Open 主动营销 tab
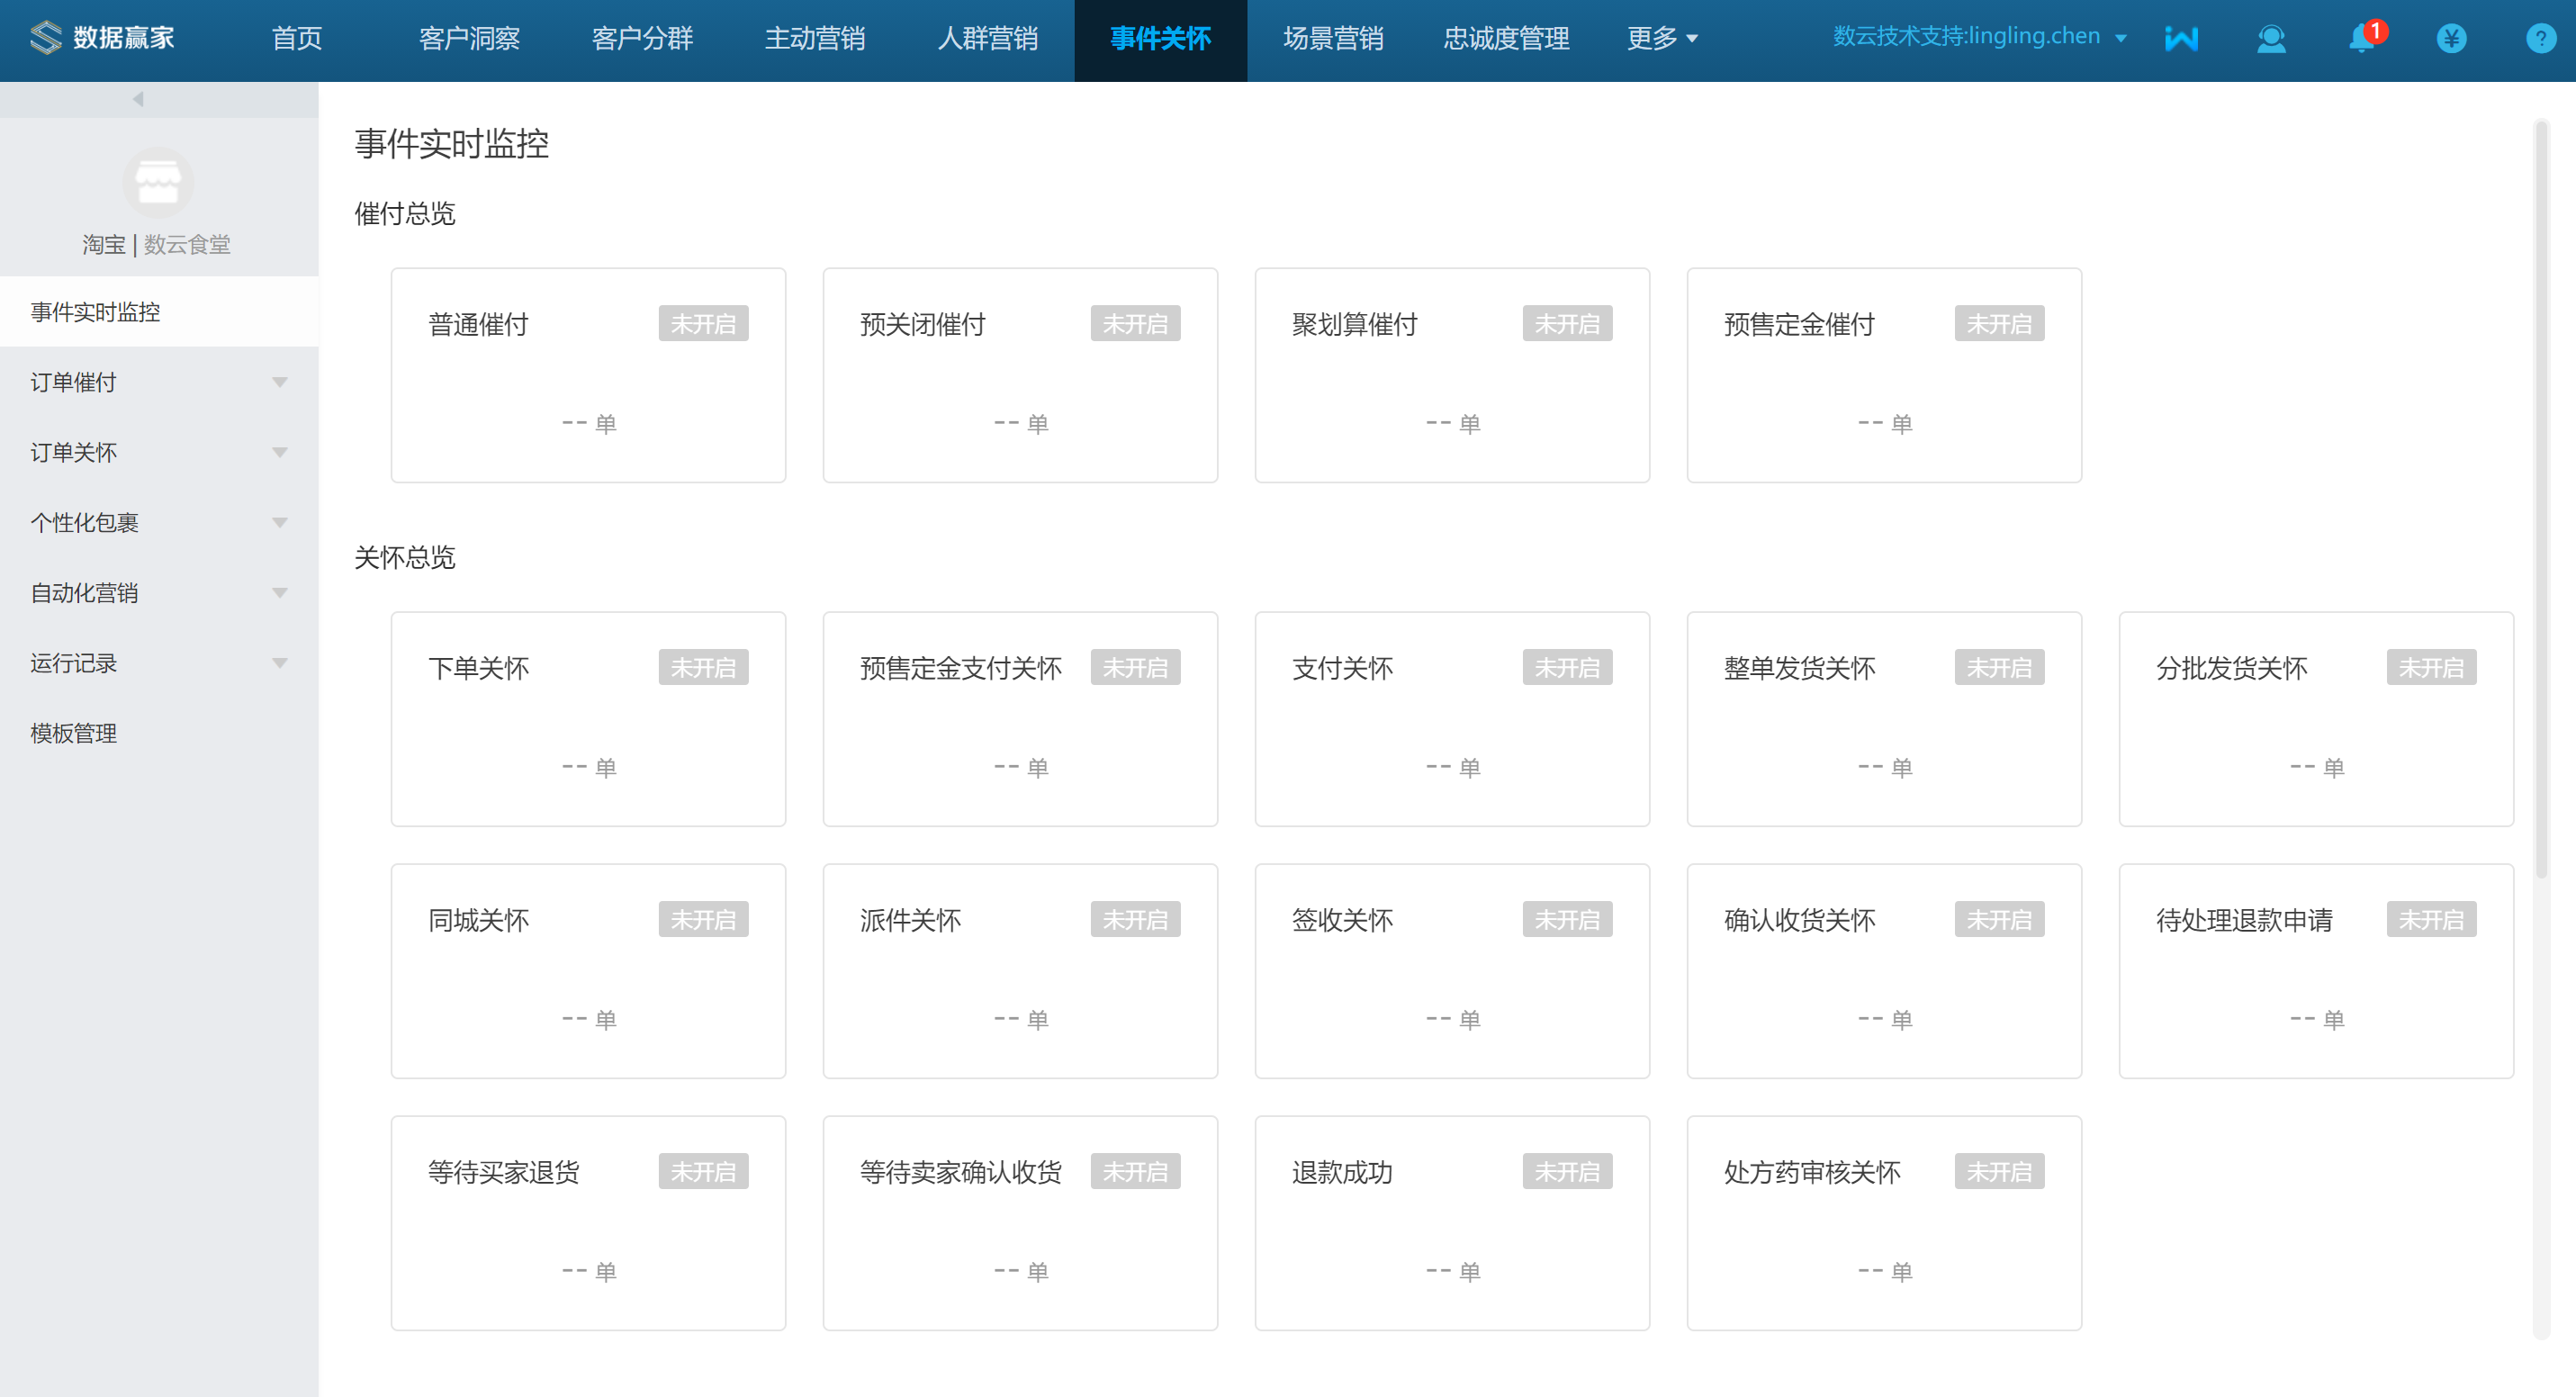Viewport: 2576px width, 1397px height. tap(815, 39)
